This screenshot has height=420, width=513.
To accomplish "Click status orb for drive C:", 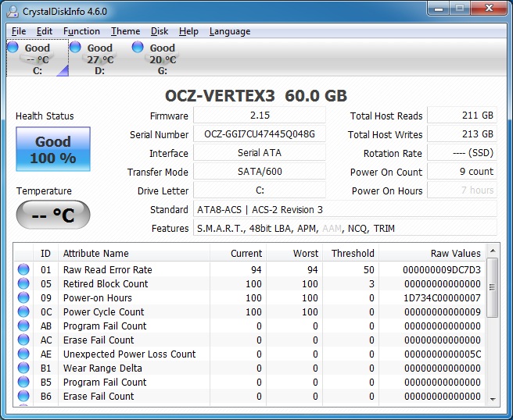I will coord(13,47).
